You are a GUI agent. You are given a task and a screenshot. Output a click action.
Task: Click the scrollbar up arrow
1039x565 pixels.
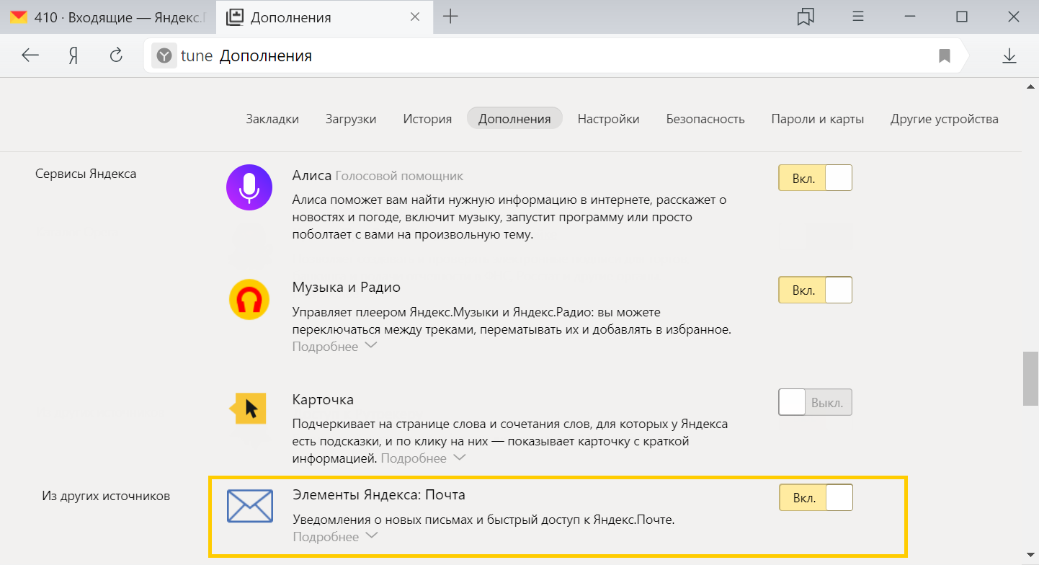tap(1030, 86)
